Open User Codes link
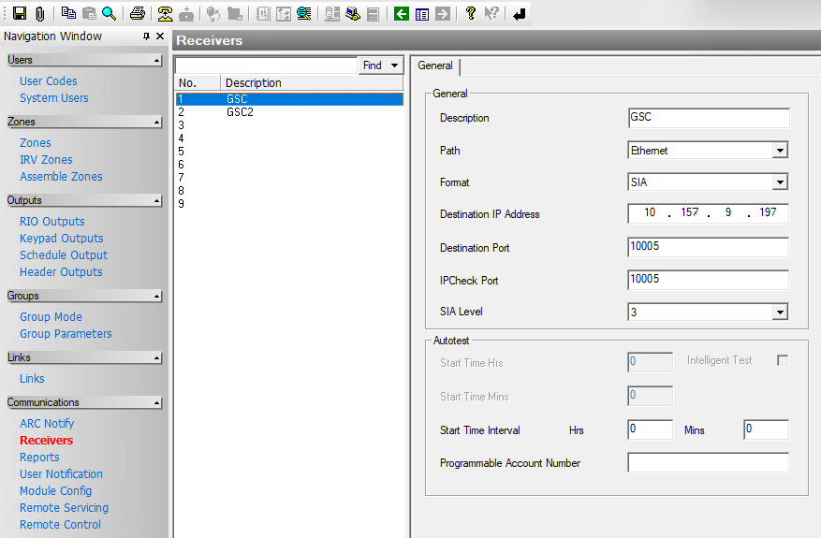The image size is (821, 538). click(x=49, y=81)
